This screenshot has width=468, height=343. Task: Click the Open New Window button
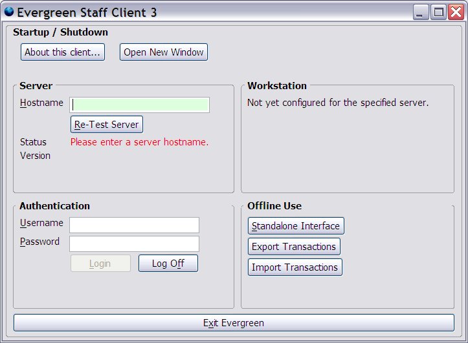pos(164,52)
